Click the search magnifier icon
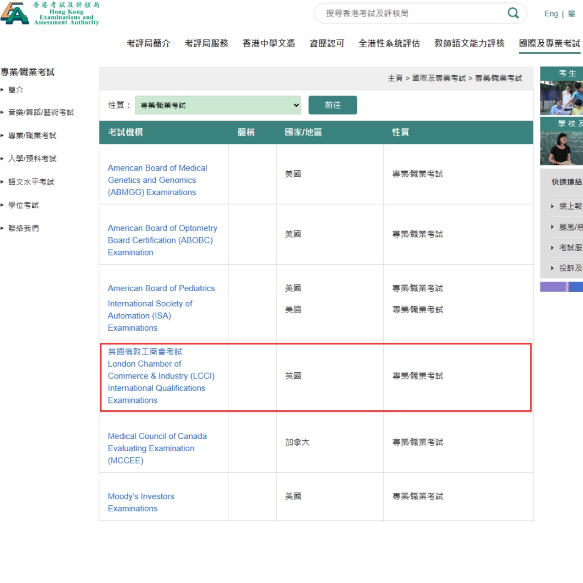The image size is (583, 583). coord(513,13)
